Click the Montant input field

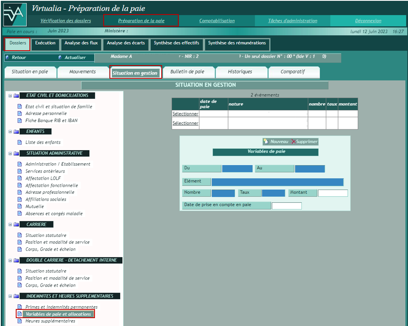[x=333, y=193]
